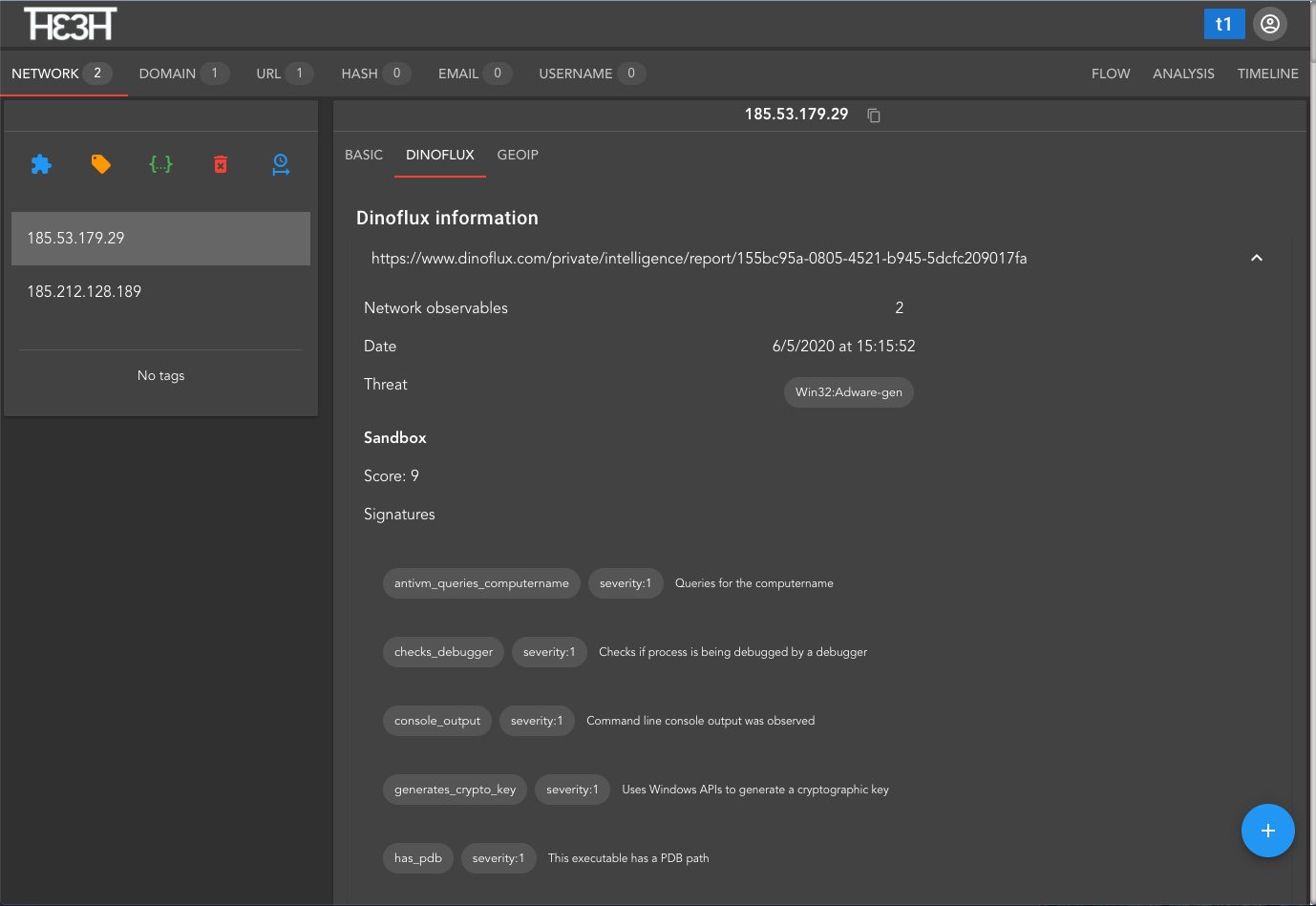This screenshot has width=1316, height=906.
Task: Click the blue clock timeline icon
Action: click(x=281, y=164)
